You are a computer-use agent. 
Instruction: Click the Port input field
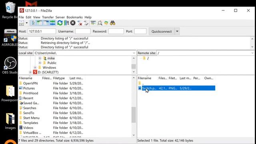[140, 31]
